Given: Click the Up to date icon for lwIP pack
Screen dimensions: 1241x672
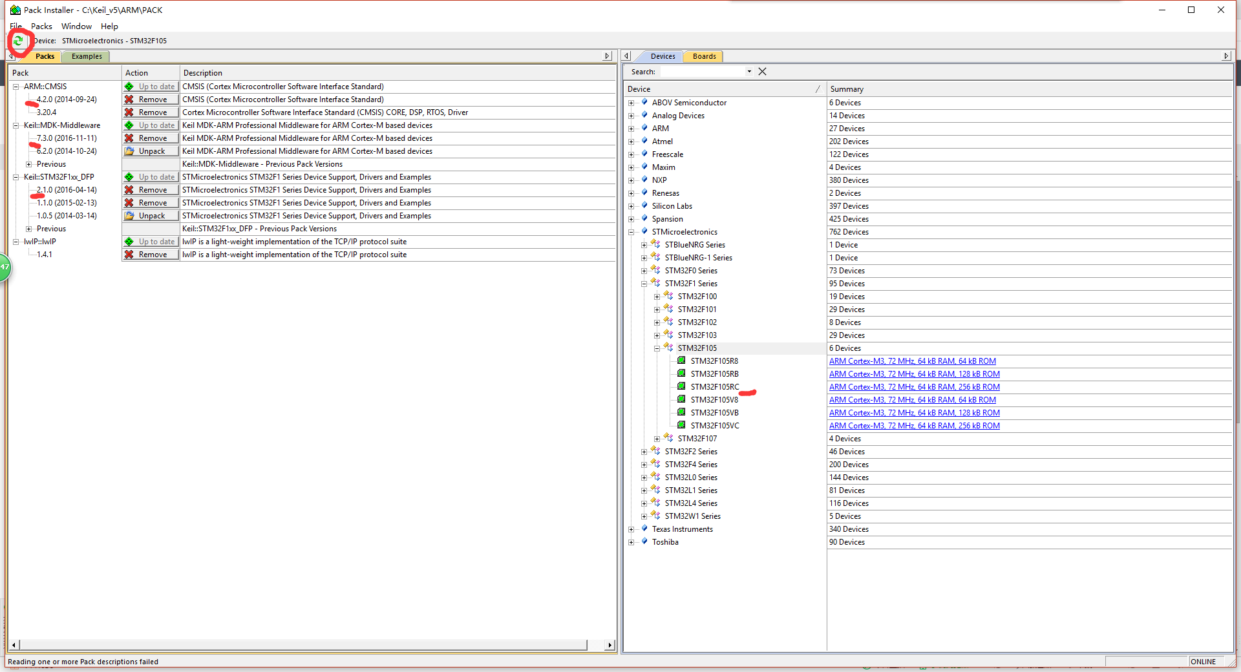Looking at the screenshot, I should 130,241.
